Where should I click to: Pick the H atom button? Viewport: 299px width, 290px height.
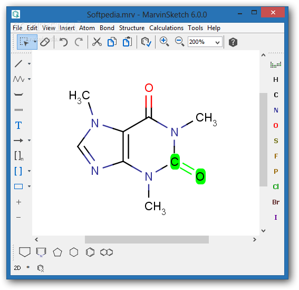coord(276,80)
